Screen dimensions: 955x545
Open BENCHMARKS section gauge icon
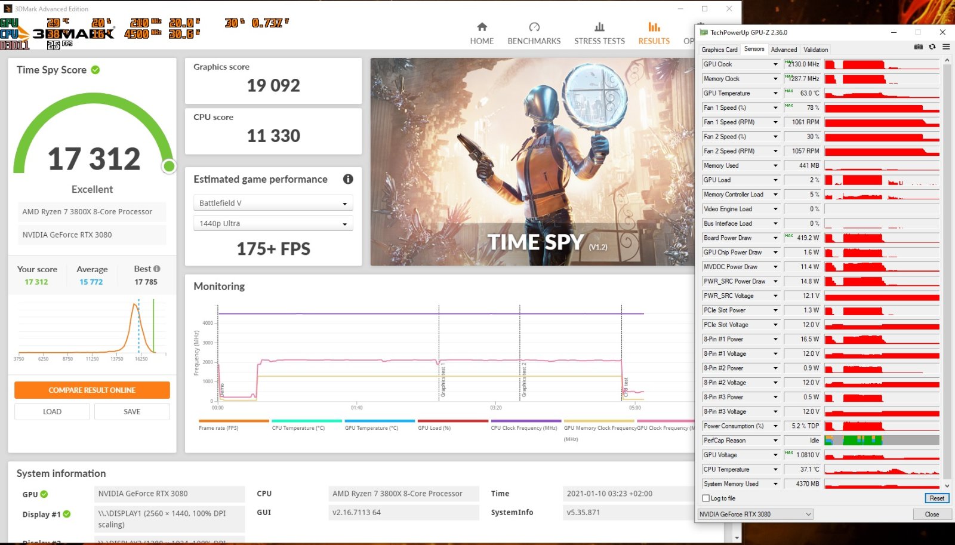534,27
